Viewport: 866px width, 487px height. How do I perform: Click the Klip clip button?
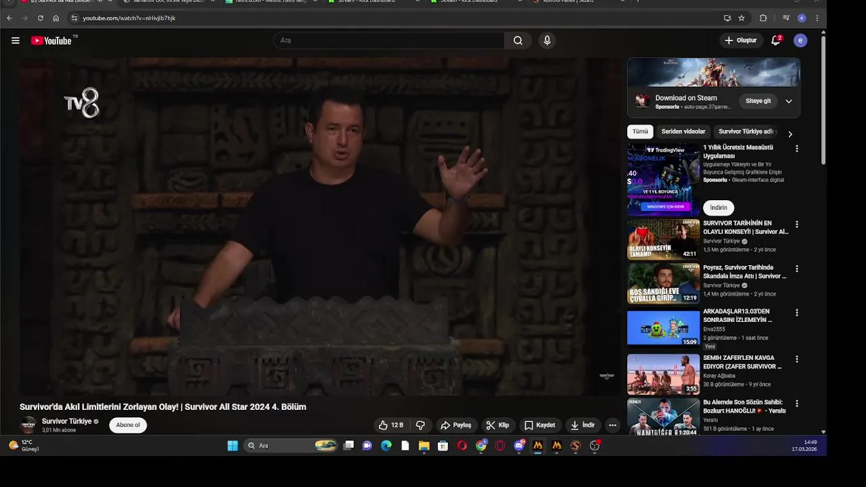tap(497, 425)
